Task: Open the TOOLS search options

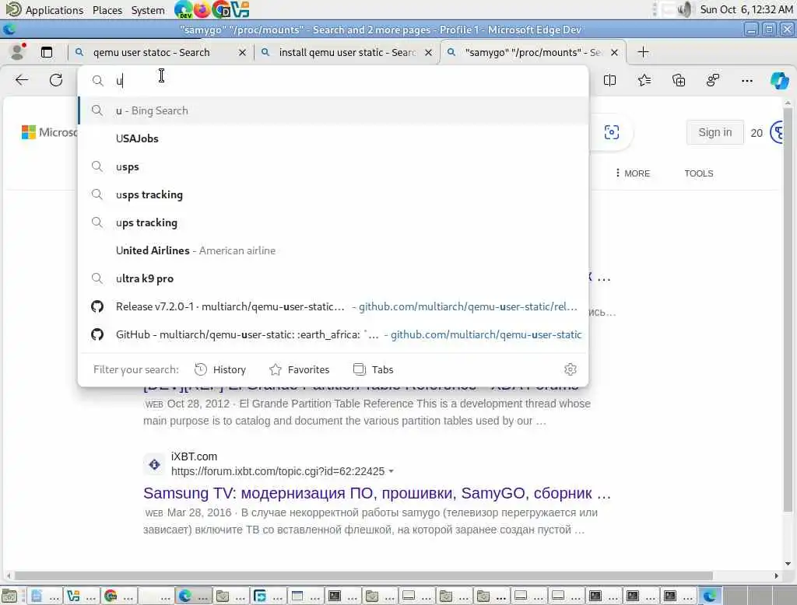Action: pyautogui.click(x=698, y=173)
